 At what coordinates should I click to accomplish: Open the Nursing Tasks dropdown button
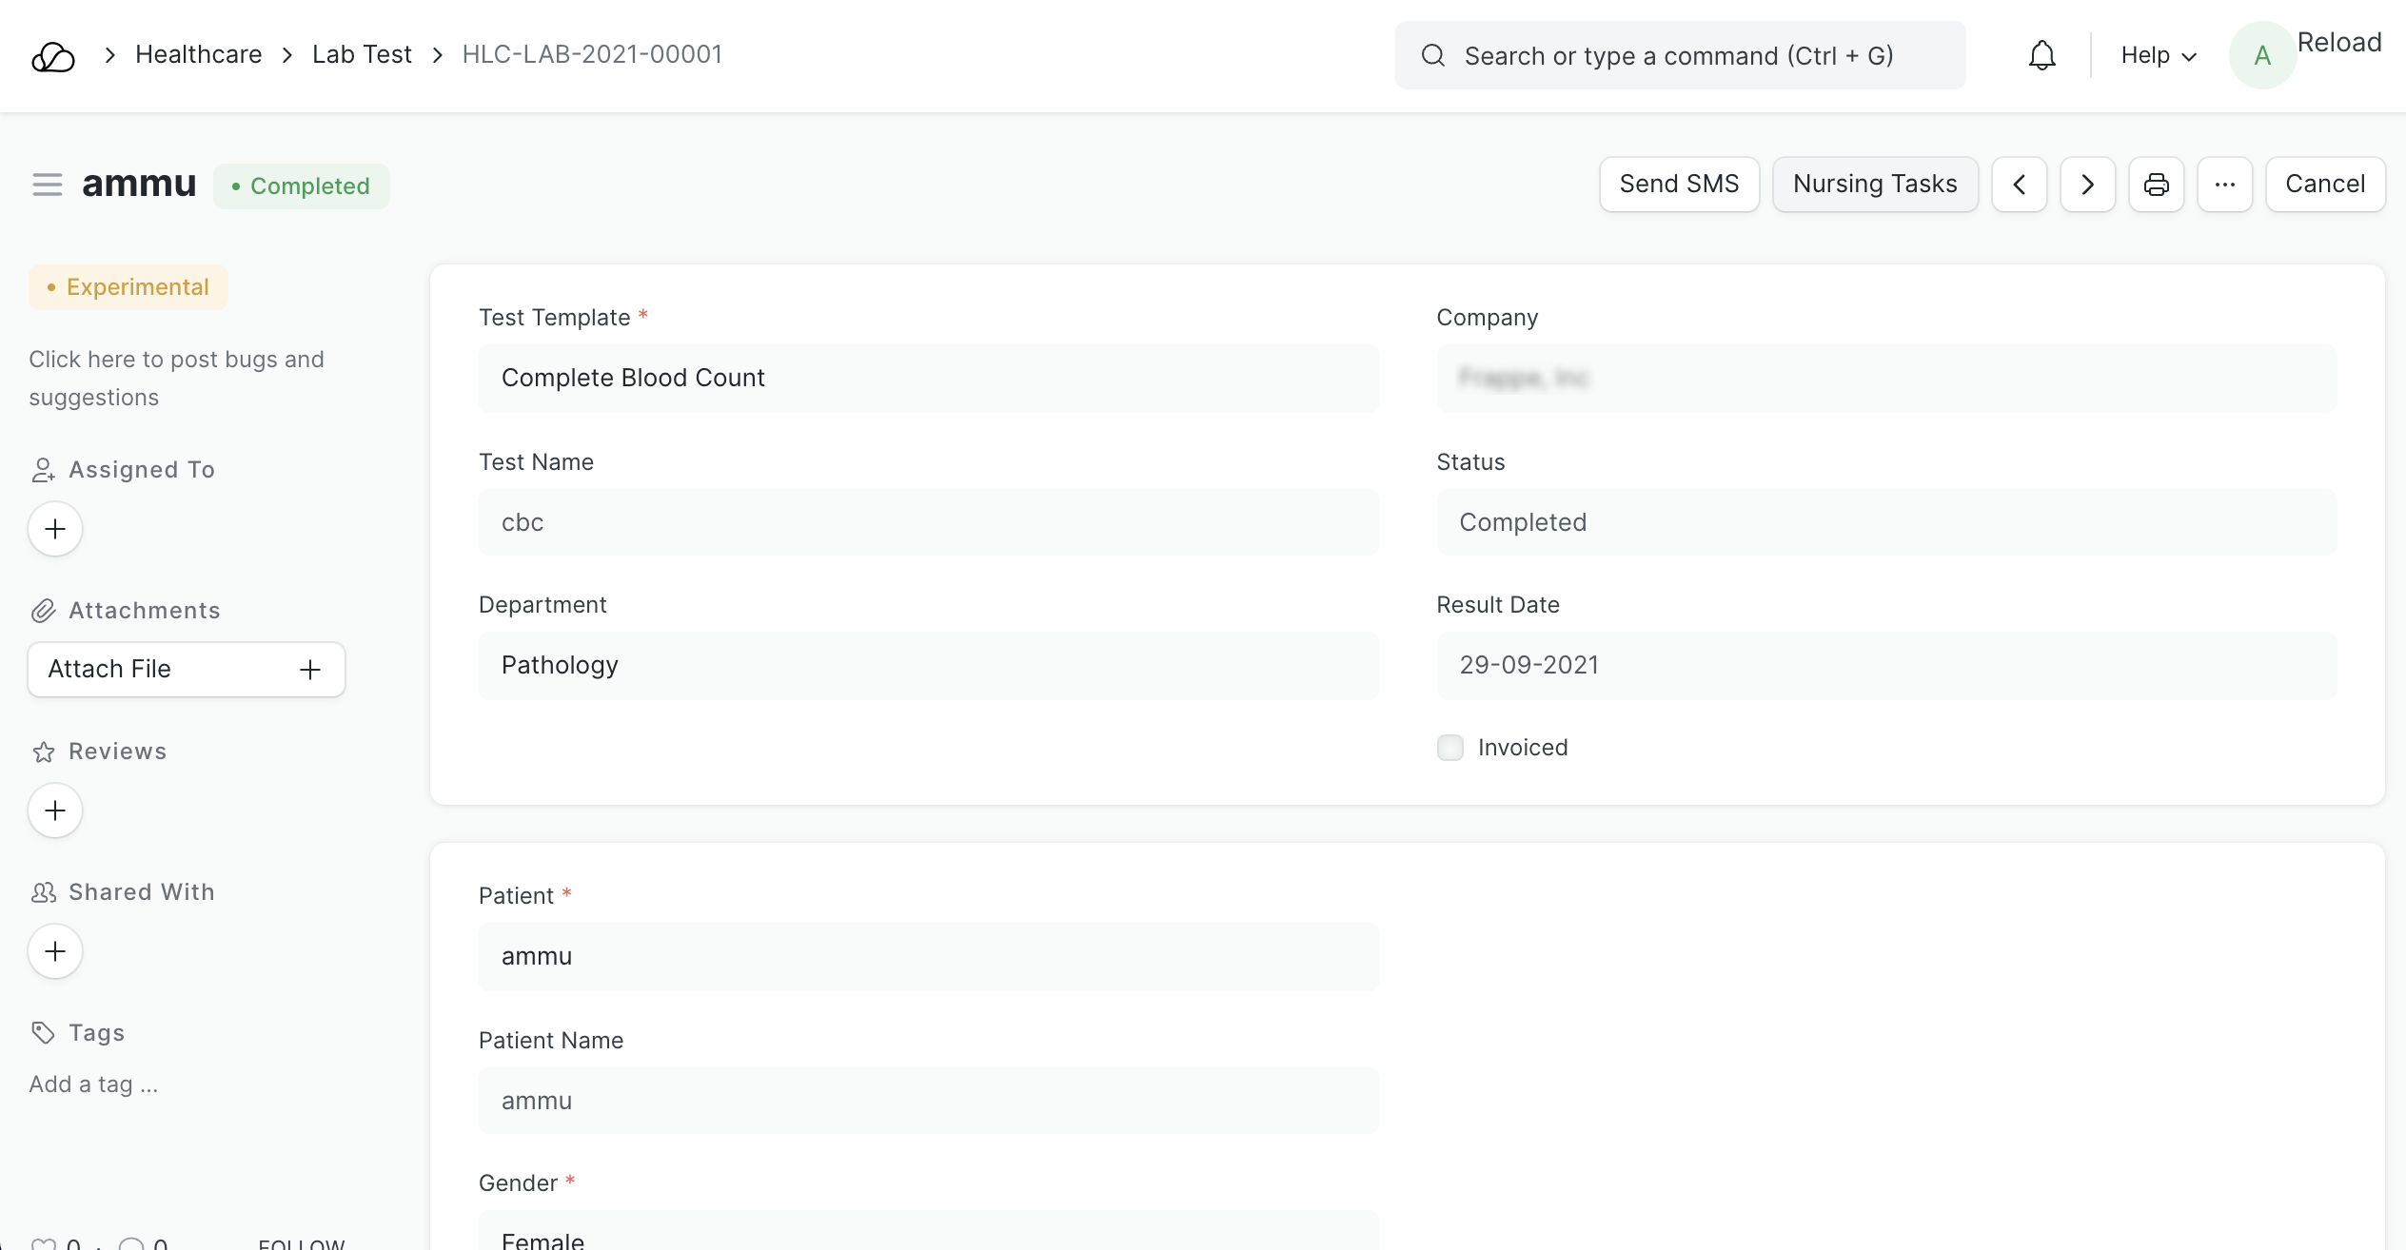1874,185
